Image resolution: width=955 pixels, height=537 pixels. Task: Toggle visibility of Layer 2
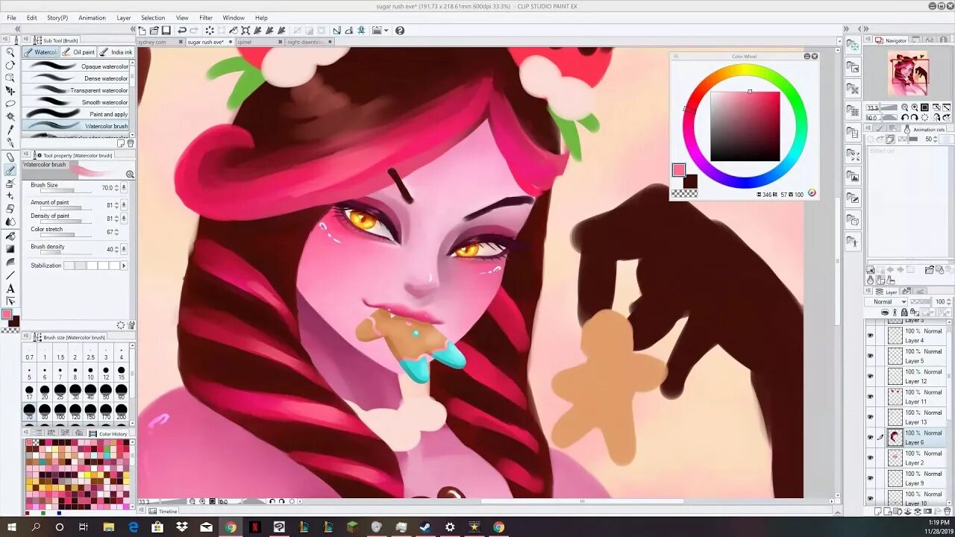[870, 458]
